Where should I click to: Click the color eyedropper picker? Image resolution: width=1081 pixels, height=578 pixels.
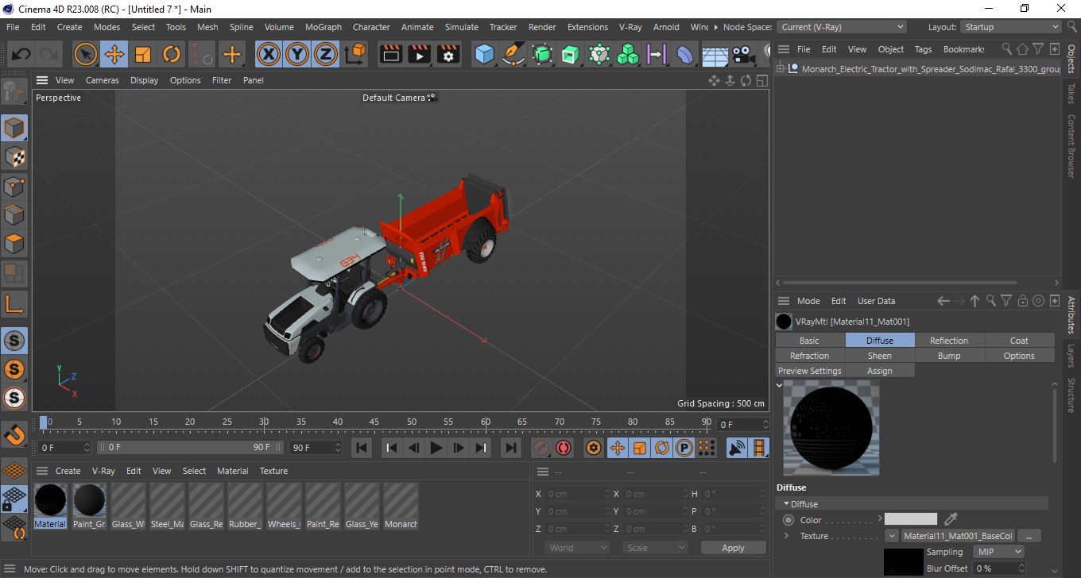coord(951,519)
